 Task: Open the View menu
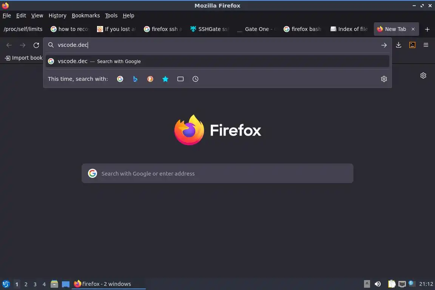(37, 15)
